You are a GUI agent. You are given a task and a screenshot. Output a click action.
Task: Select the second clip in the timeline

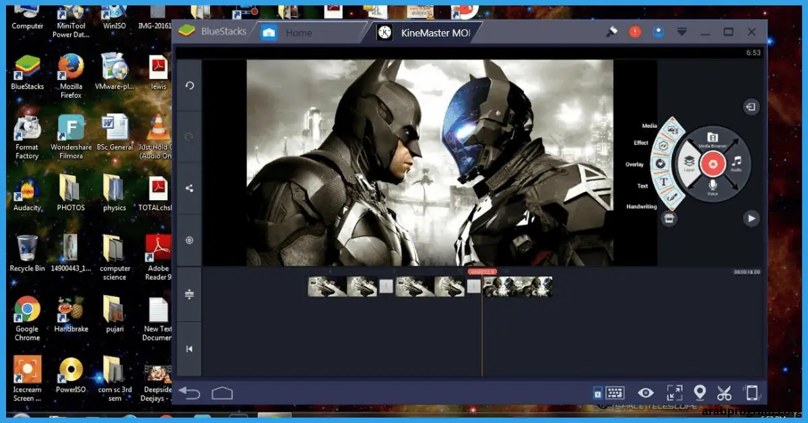430,286
